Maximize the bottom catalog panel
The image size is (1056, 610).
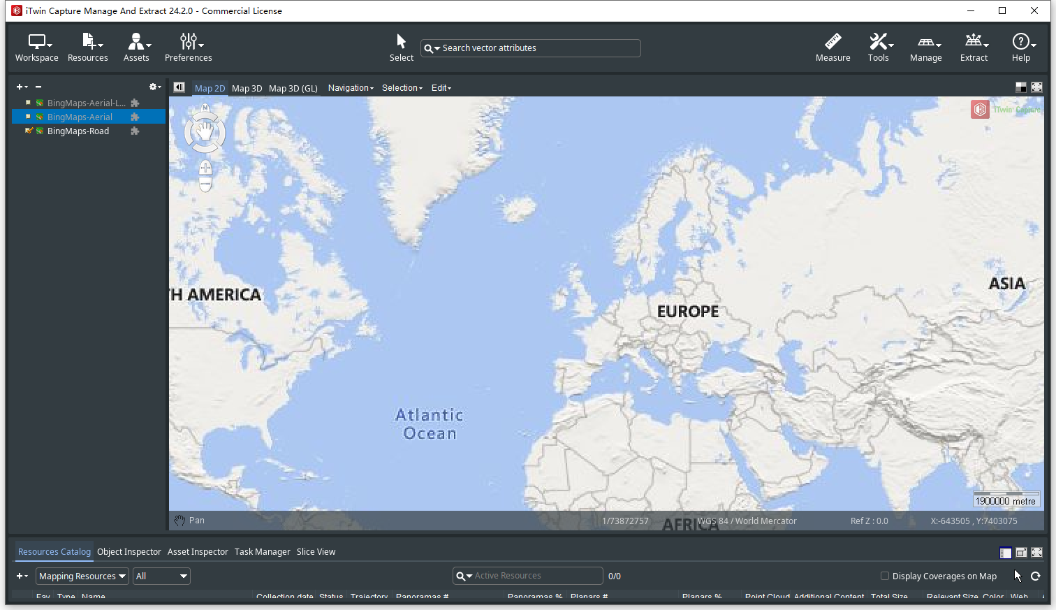coord(1037,553)
